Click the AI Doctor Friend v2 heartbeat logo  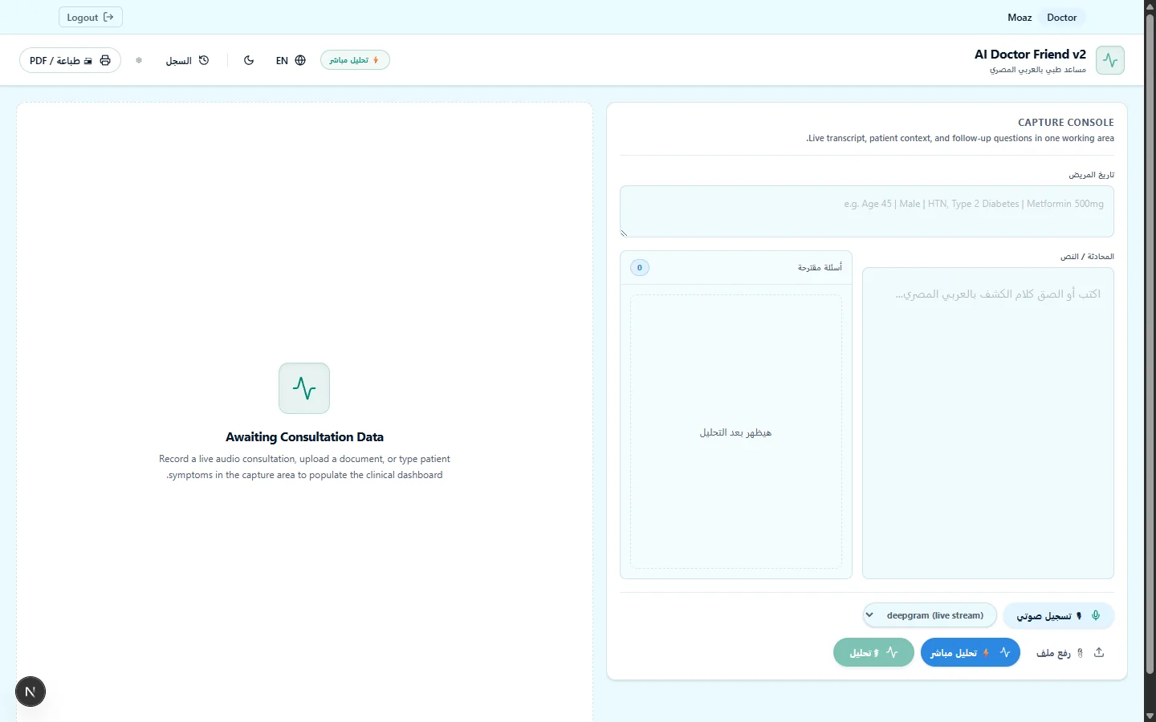coord(1110,60)
